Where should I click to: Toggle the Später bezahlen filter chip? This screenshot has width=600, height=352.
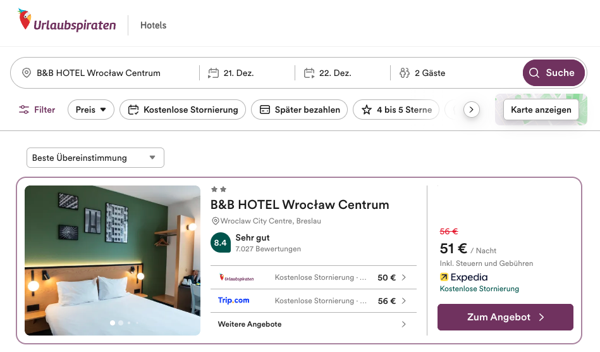pyautogui.click(x=300, y=110)
